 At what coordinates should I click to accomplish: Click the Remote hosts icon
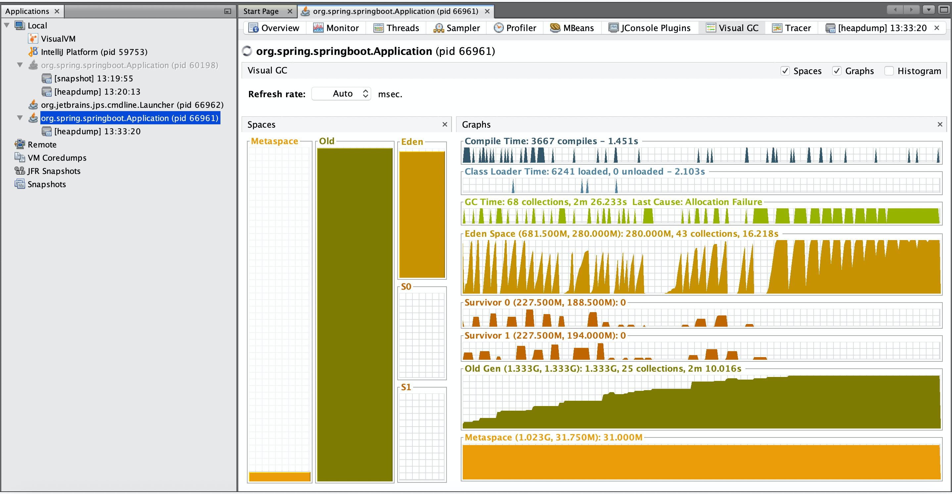click(x=20, y=144)
